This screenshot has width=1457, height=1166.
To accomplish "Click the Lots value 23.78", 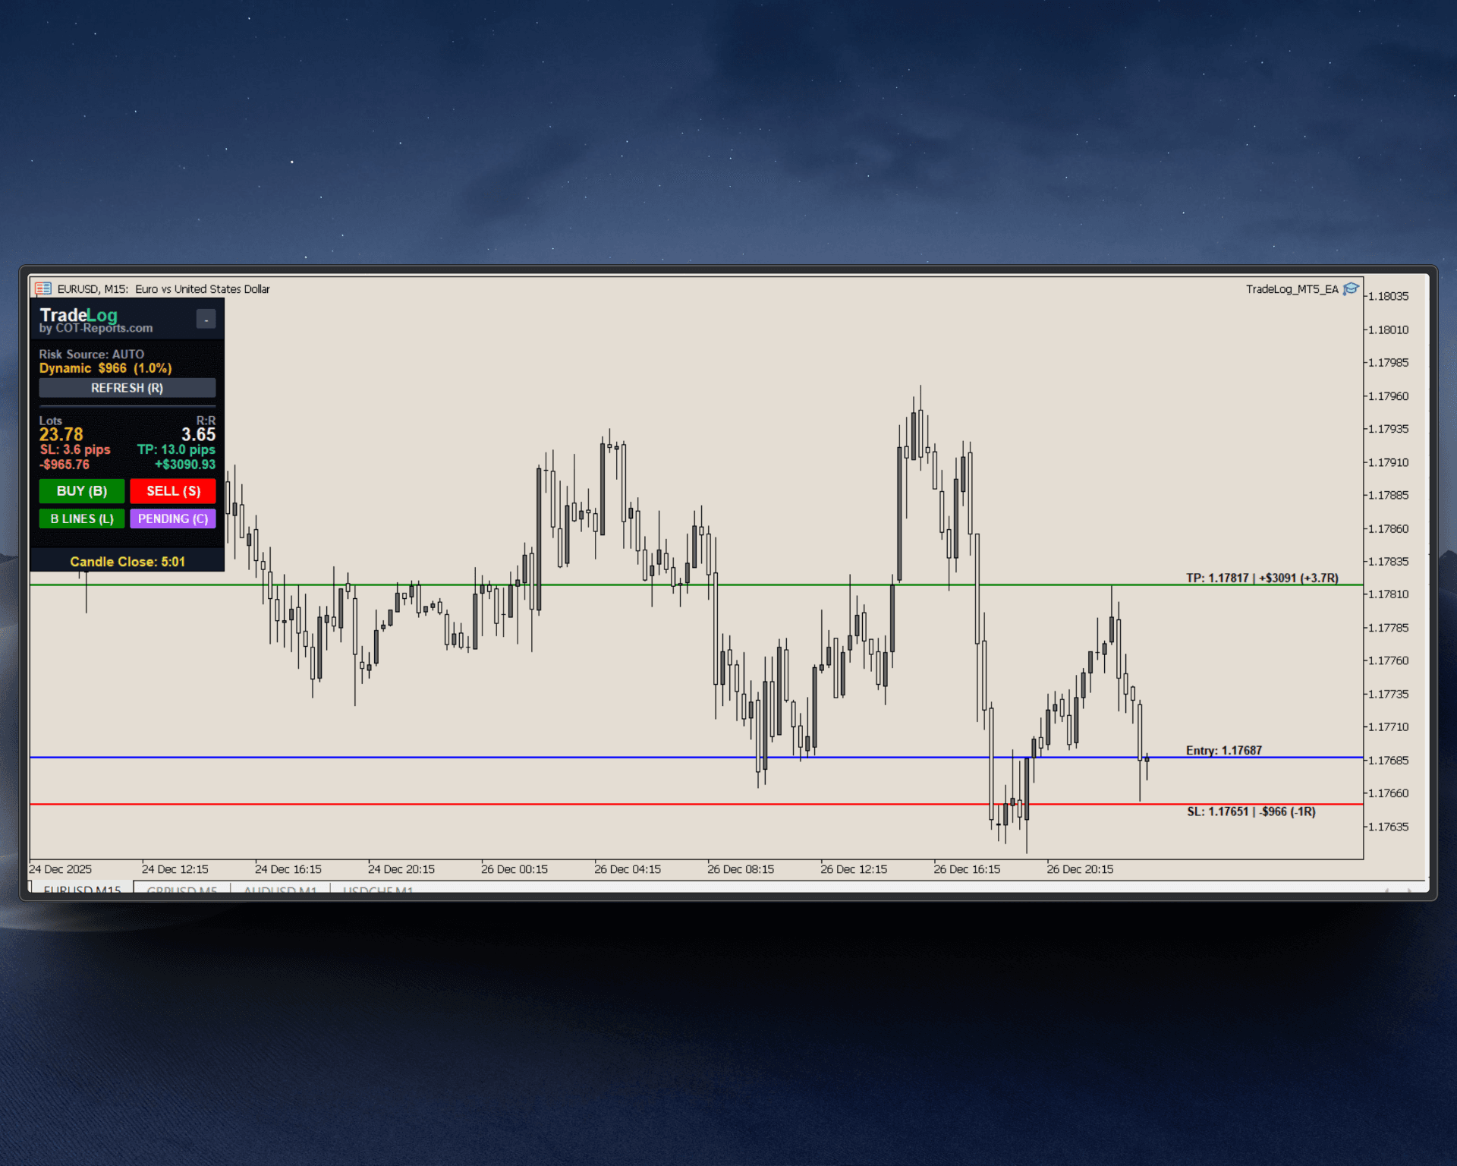I will pyautogui.click(x=61, y=434).
